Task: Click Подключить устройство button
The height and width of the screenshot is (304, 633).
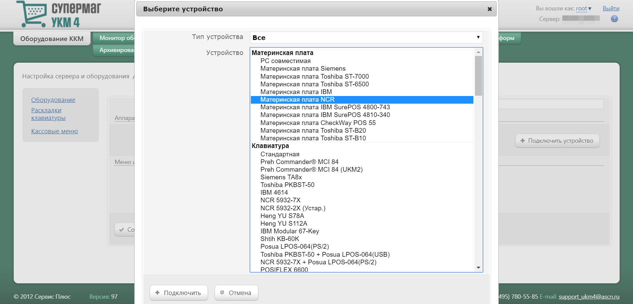Action: click(x=557, y=141)
